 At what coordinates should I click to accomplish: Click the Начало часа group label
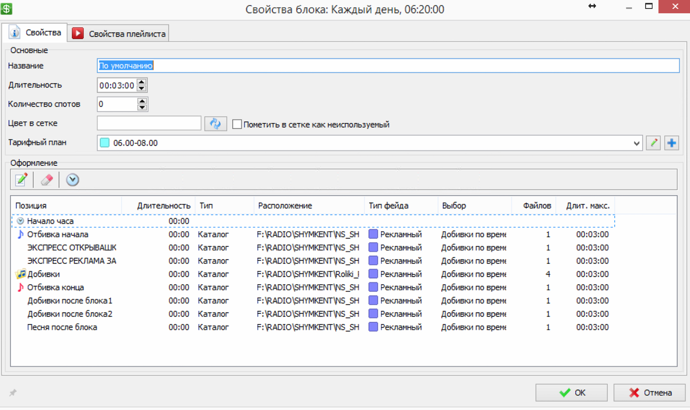(x=50, y=221)
